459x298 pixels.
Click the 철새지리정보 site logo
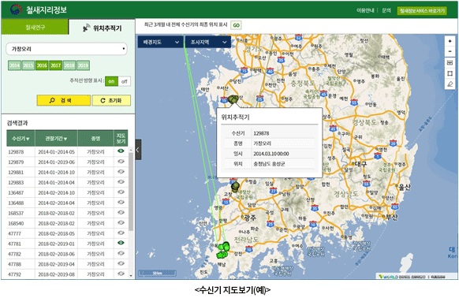click(38, 9)
